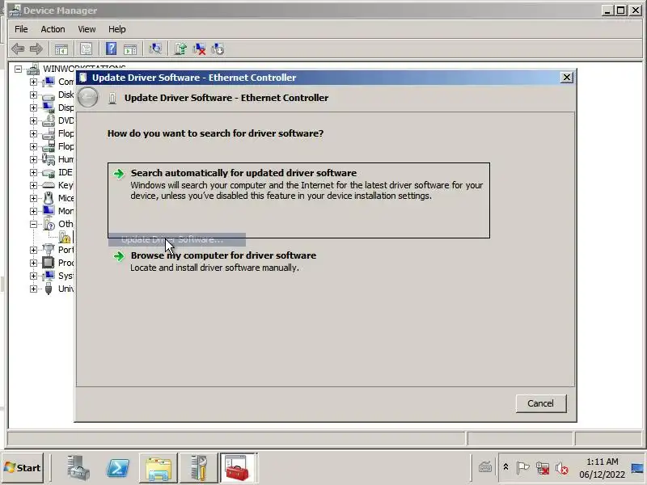This screenshot has width=647, height=485.
Task: Click the Show desktop button by the clock
Action: 638,468
